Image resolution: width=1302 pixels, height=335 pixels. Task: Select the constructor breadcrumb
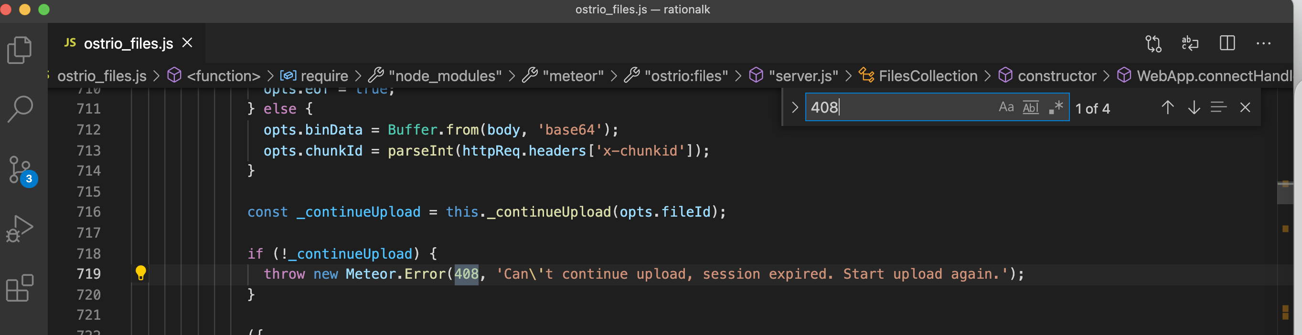tap(1047, 76)
